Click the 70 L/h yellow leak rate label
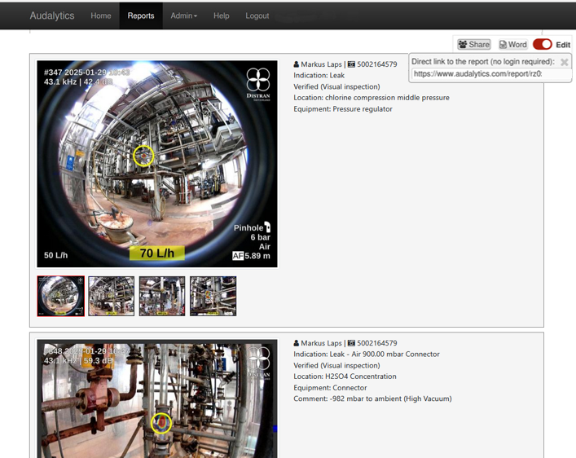The image size is (576, 458). point(157,253)
